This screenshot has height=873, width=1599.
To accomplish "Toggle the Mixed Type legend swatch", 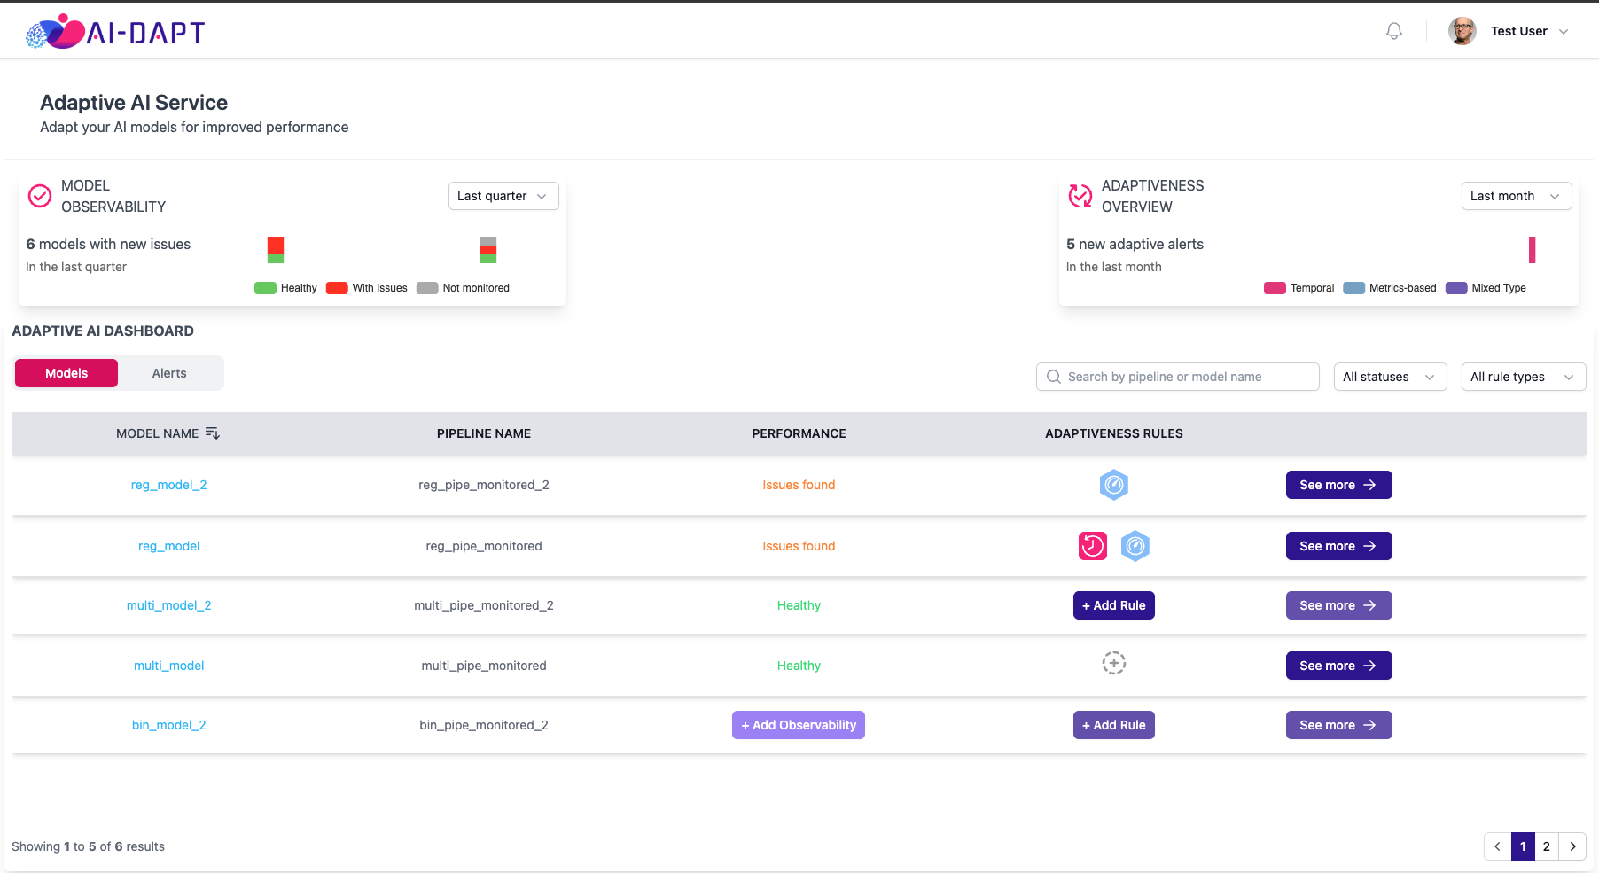I will [1456, 288].
